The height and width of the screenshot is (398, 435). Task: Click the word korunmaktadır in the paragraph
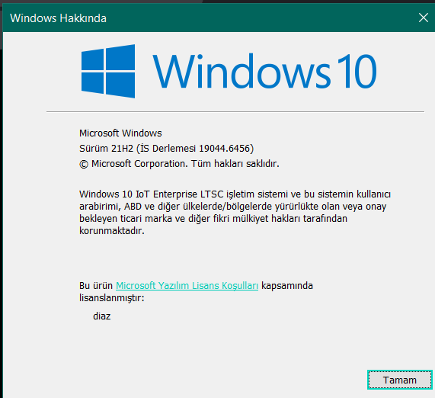coord(112,230)
